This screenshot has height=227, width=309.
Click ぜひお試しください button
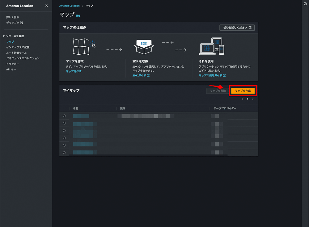tap(237, 27)
